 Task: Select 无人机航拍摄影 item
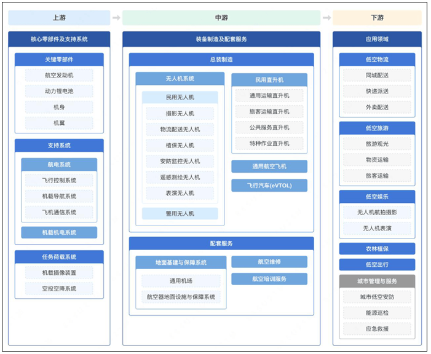377,213
